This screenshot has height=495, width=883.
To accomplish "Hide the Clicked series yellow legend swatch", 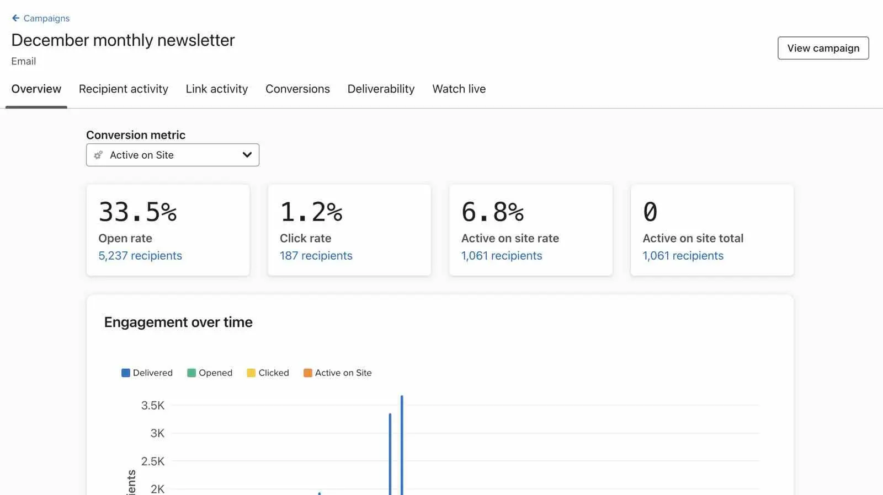I will 251,373.
